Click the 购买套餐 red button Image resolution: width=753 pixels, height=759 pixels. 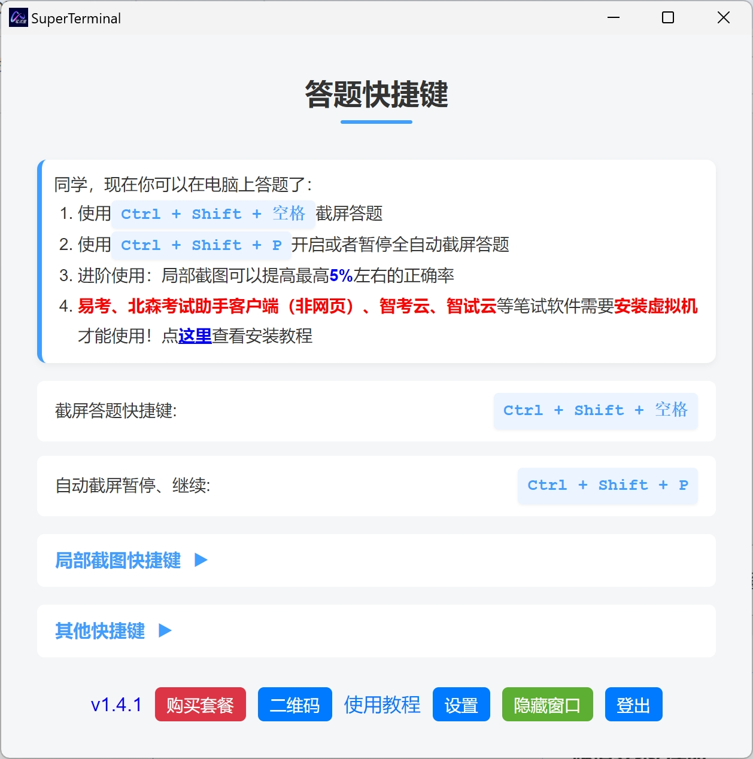(201, 705)
